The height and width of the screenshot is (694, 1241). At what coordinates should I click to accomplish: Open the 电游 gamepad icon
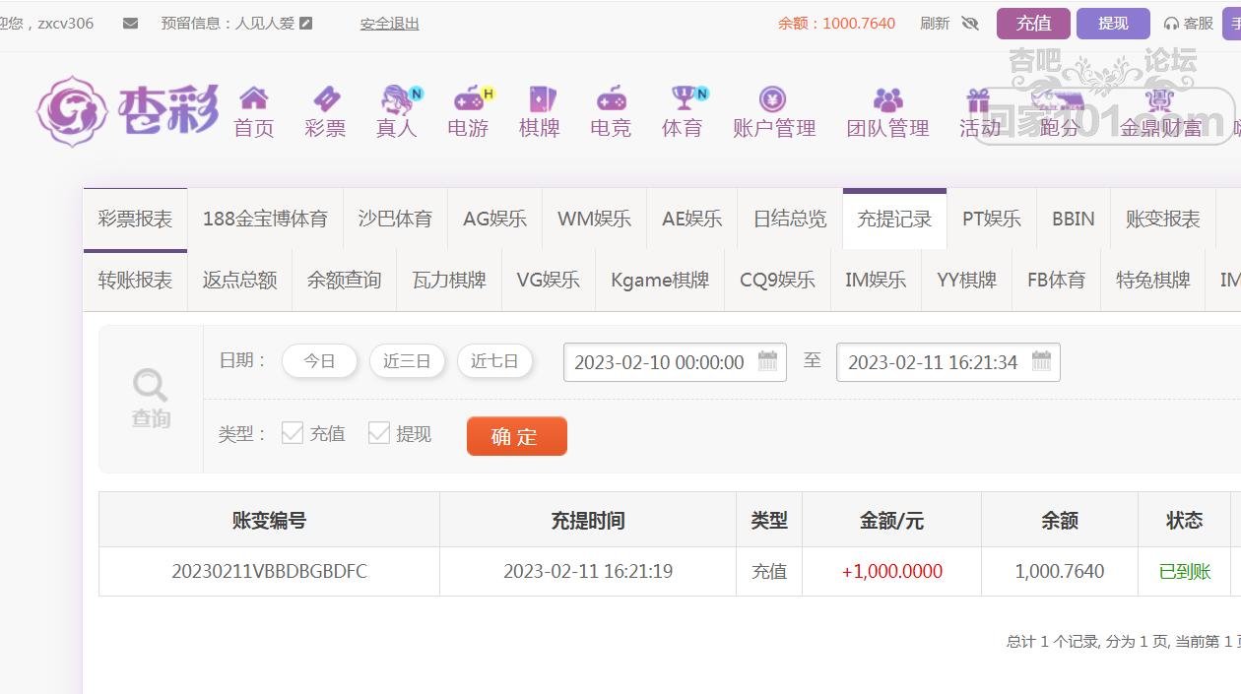pos(471,98)
